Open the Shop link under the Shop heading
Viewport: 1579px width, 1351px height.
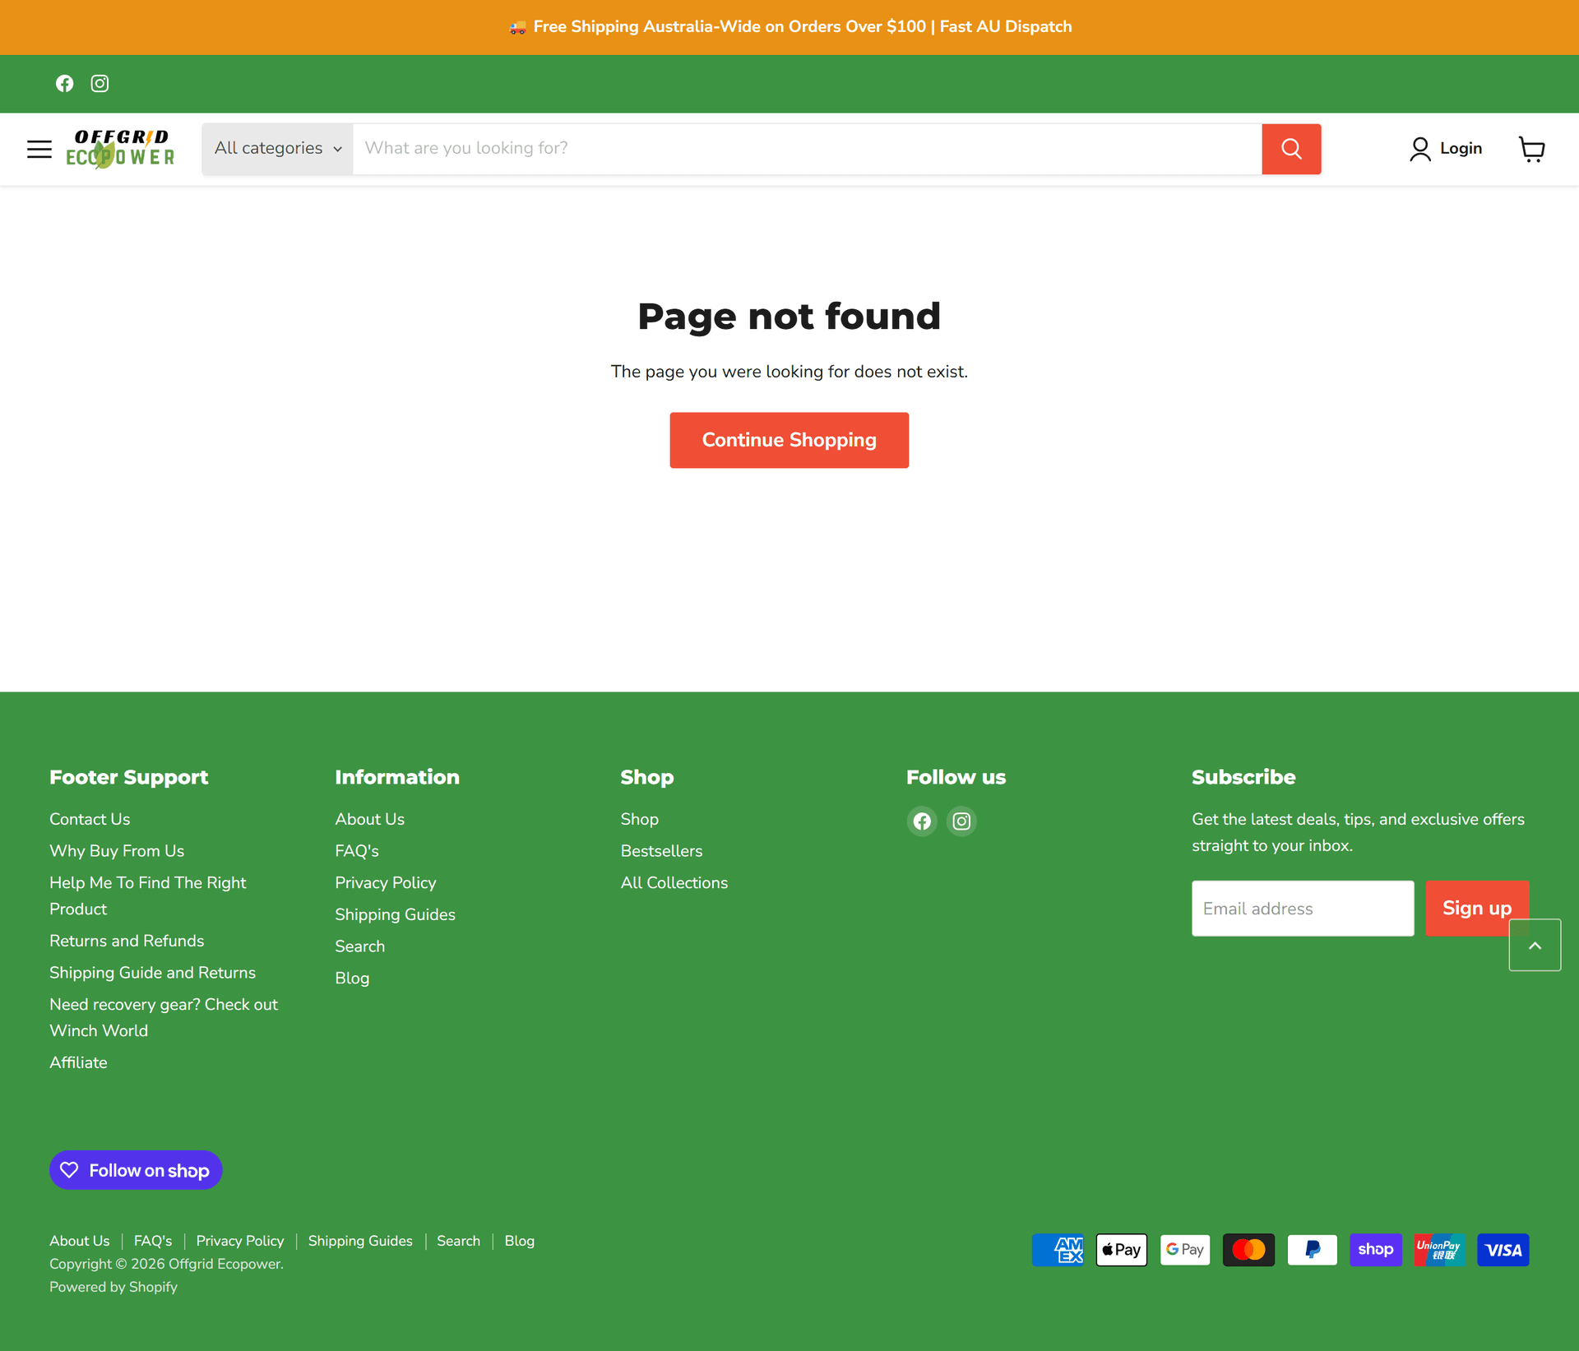pyautogui.click(x=639, y=819)
